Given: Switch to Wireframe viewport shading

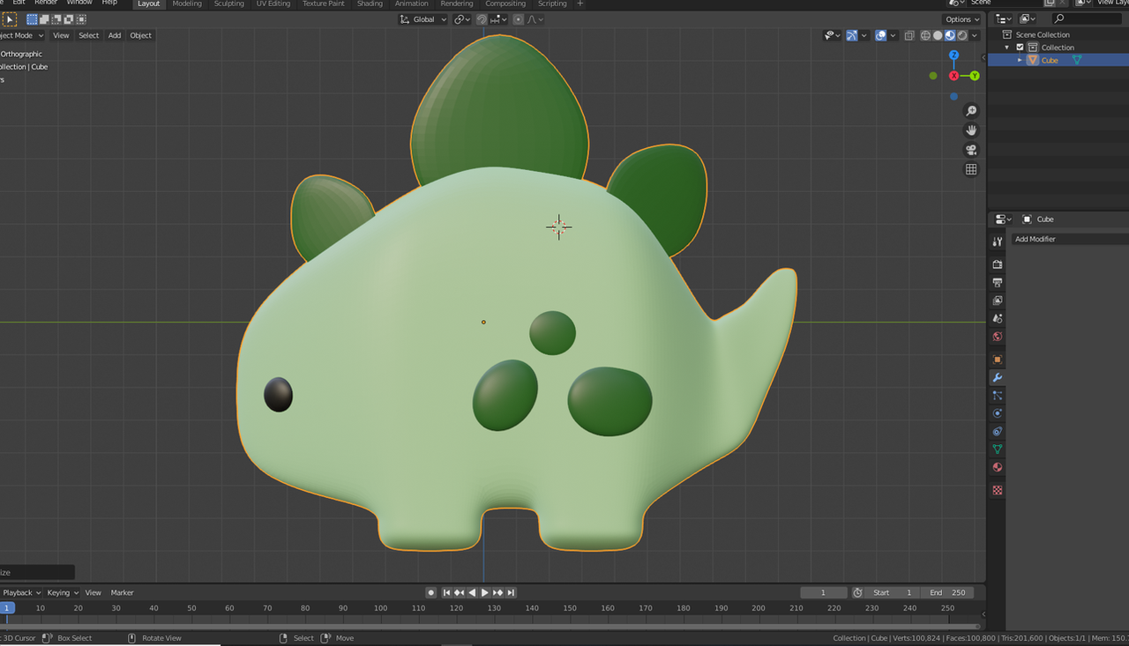Looking at the screenshot, I should click(x=925, y=35).
